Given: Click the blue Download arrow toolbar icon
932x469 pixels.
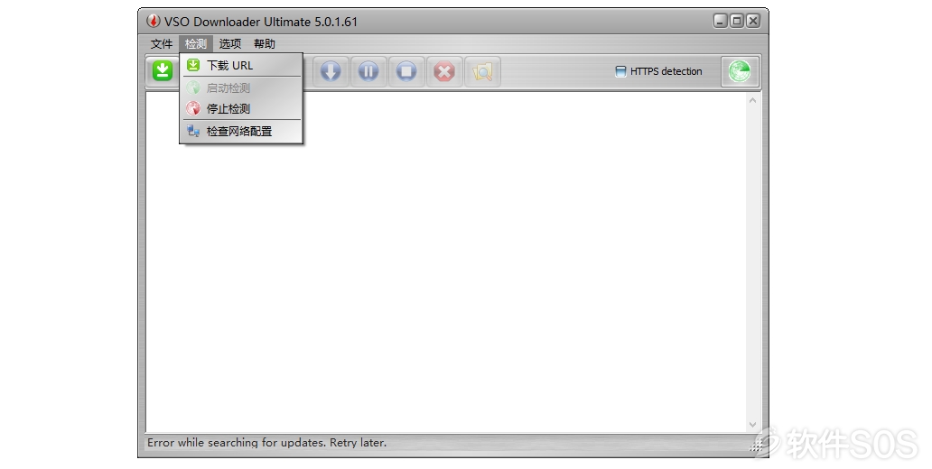Looking at the screenshot, I should (x=331, y=72).
